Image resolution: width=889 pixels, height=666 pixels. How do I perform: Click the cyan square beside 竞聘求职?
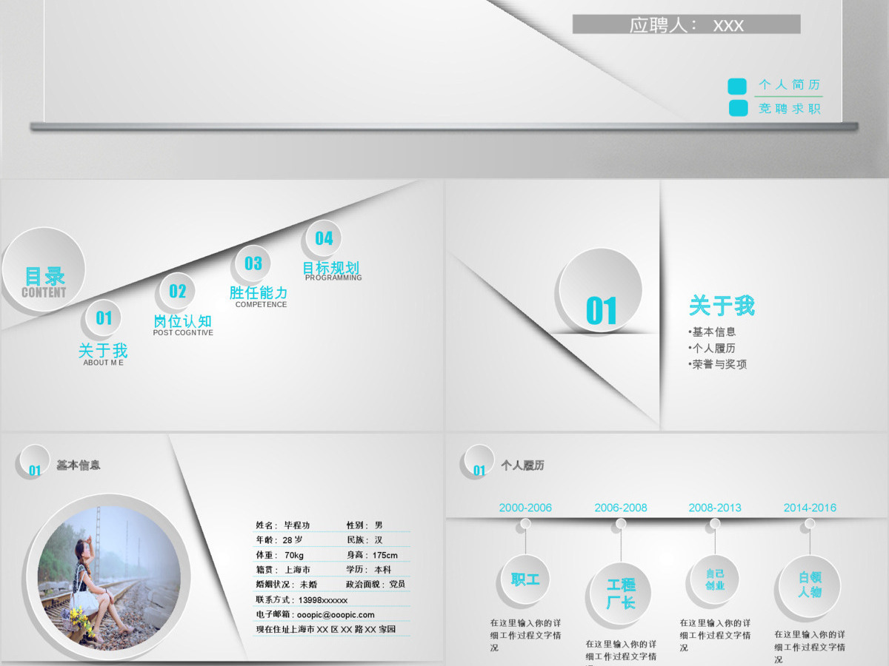coord(738,108)
